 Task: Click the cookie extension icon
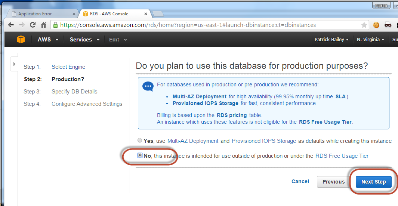click(x=376, y=25)
